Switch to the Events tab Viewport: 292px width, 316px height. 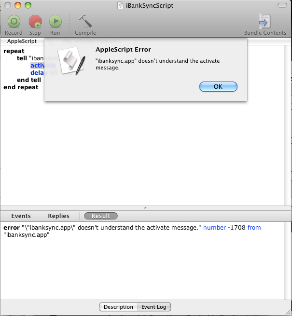pos(21,216)
